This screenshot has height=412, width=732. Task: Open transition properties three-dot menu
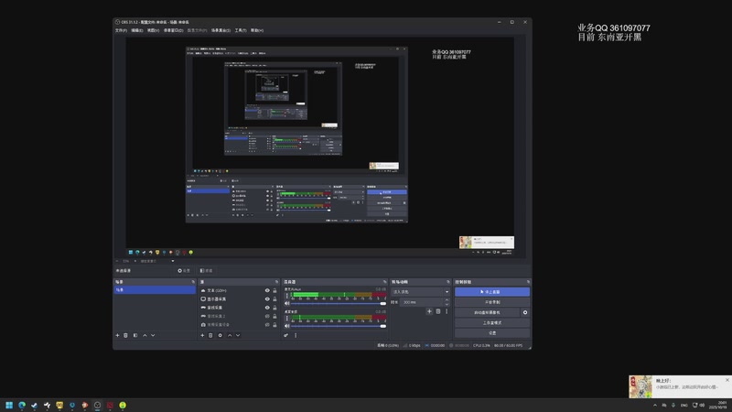(x=447, y=311)
